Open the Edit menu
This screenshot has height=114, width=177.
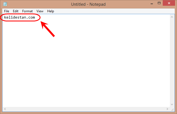[16, 11]
